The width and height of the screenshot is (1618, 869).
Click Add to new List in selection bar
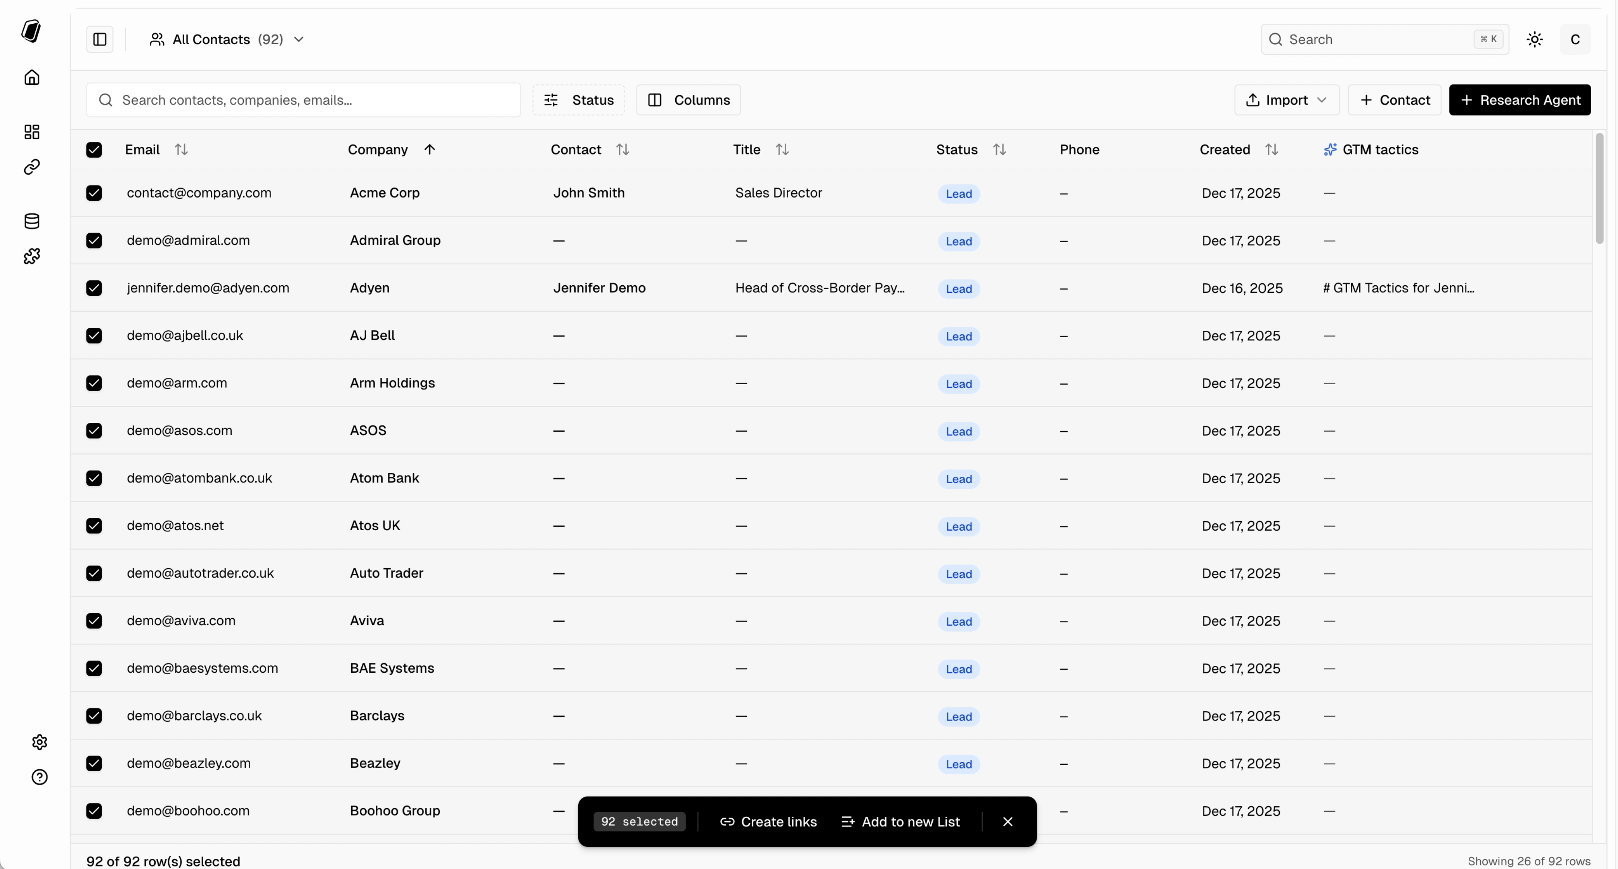[x=901, y=821]
